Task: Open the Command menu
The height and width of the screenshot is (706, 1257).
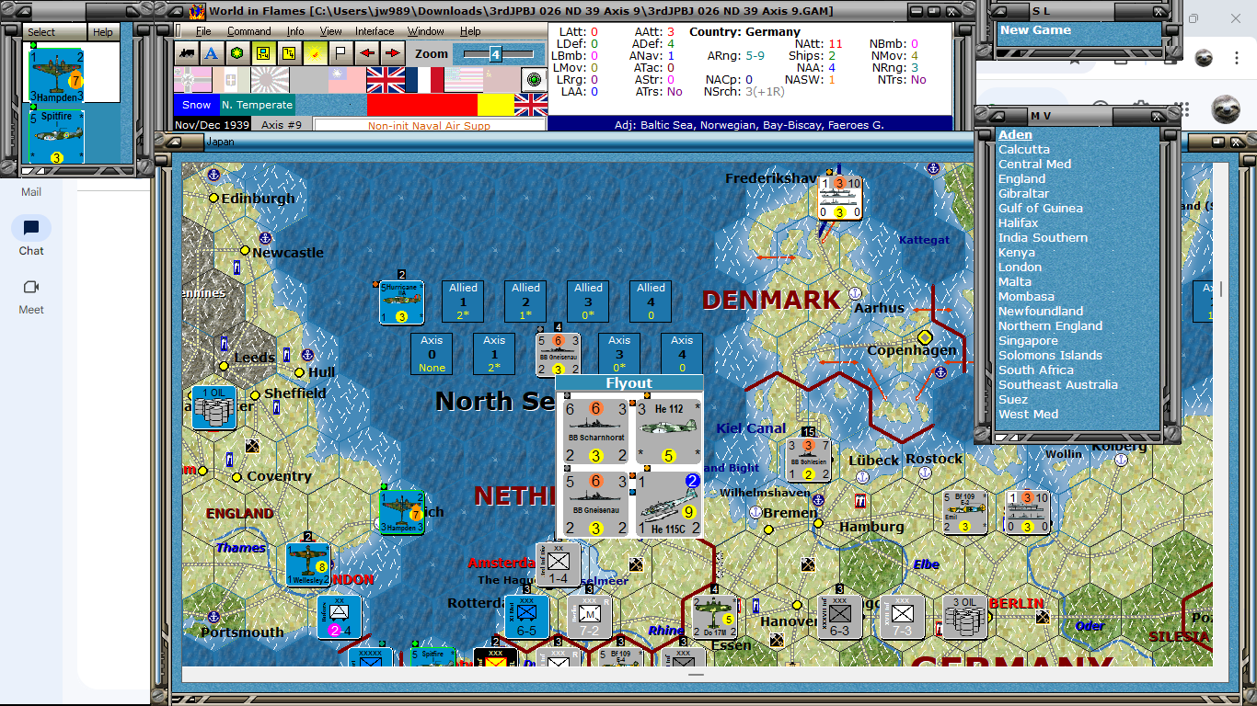Action: tap(249, 31)
